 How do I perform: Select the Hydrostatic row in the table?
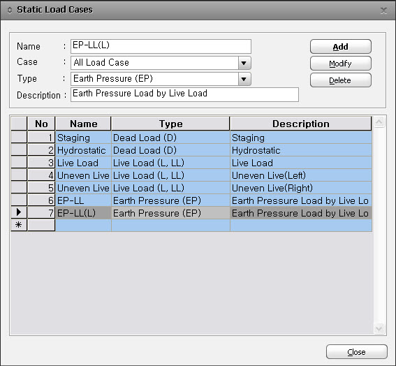point(191,150)
